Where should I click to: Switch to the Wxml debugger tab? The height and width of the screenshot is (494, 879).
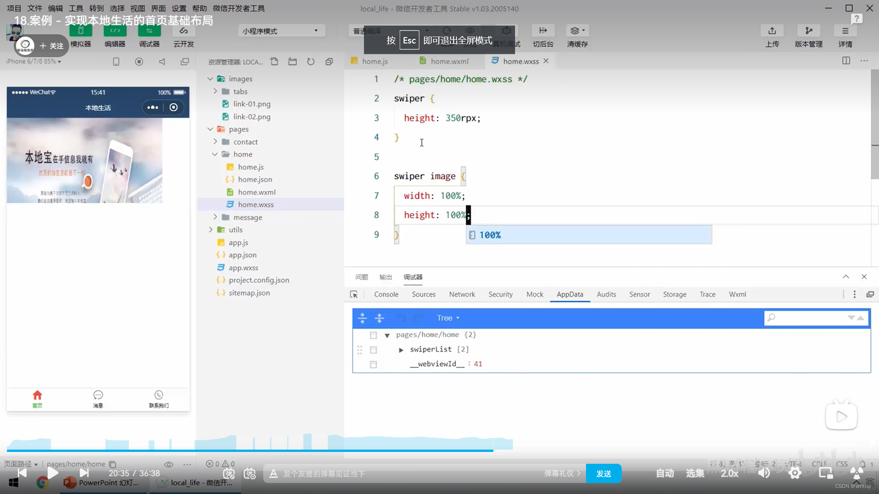click(737, 295)
